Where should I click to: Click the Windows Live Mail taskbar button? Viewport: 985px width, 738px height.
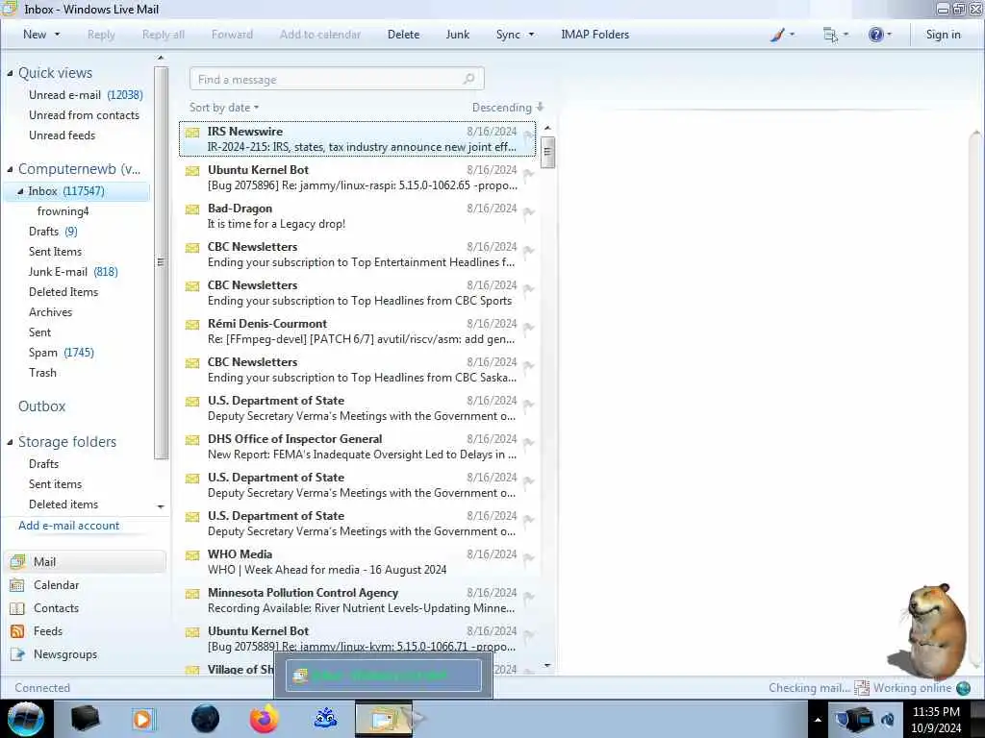pos(383,719)
